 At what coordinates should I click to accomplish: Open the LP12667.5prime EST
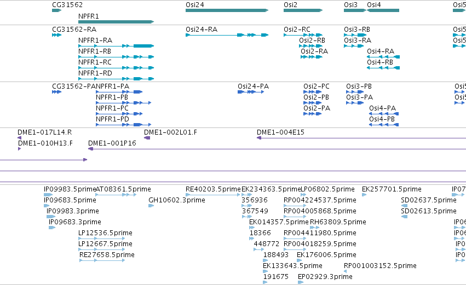(101, 249)
